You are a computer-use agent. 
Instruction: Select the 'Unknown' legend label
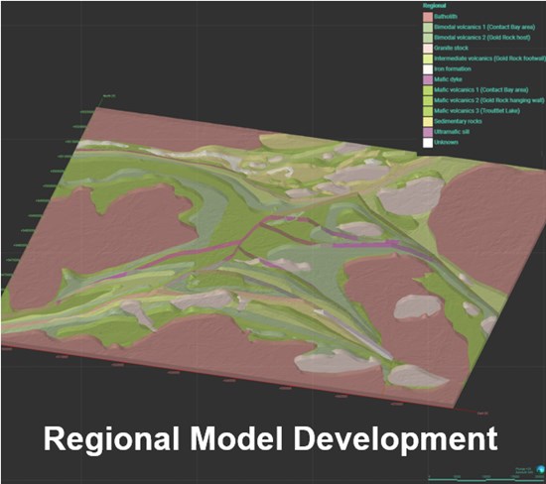click(x=446, y=143)
